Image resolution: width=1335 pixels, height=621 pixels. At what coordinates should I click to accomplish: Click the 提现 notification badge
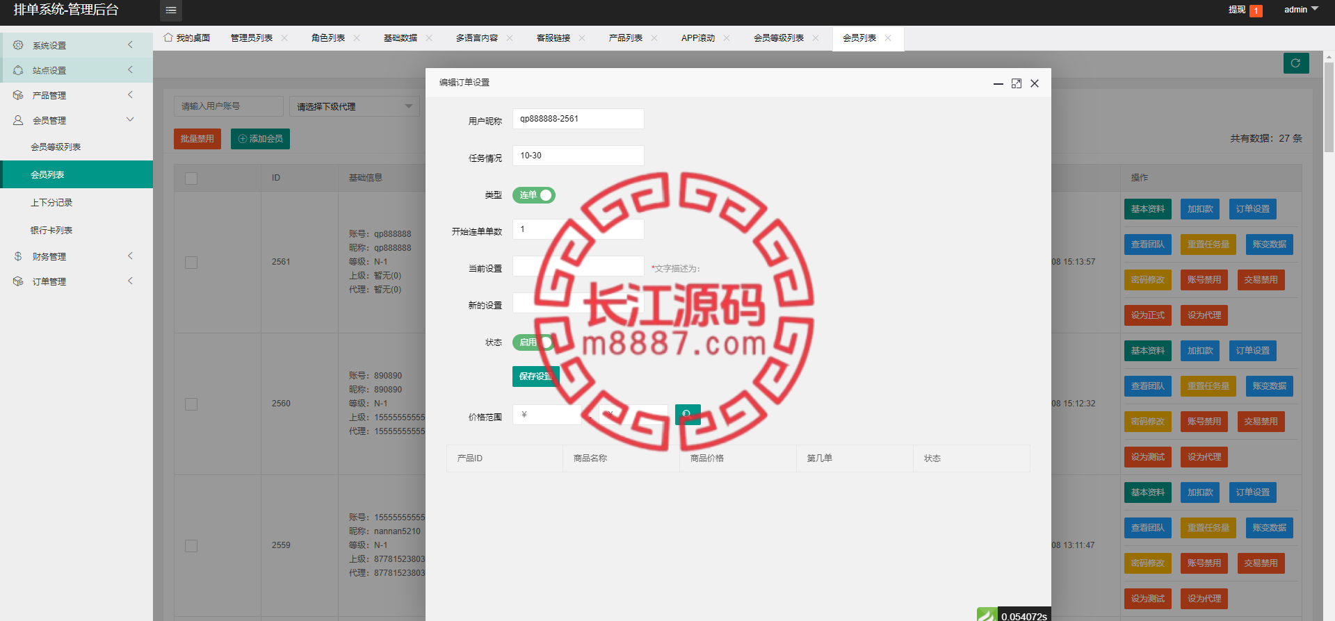click(x=1256, y=11)
